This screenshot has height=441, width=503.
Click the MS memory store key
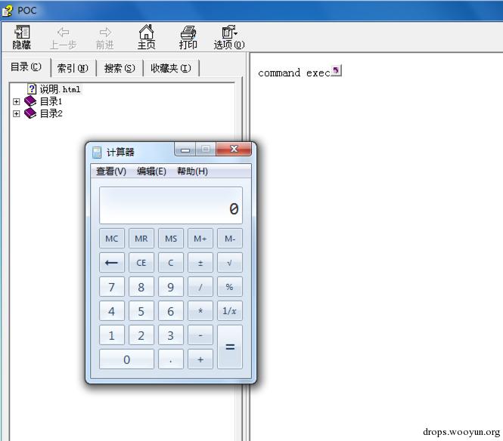click(x=171, y=239)
